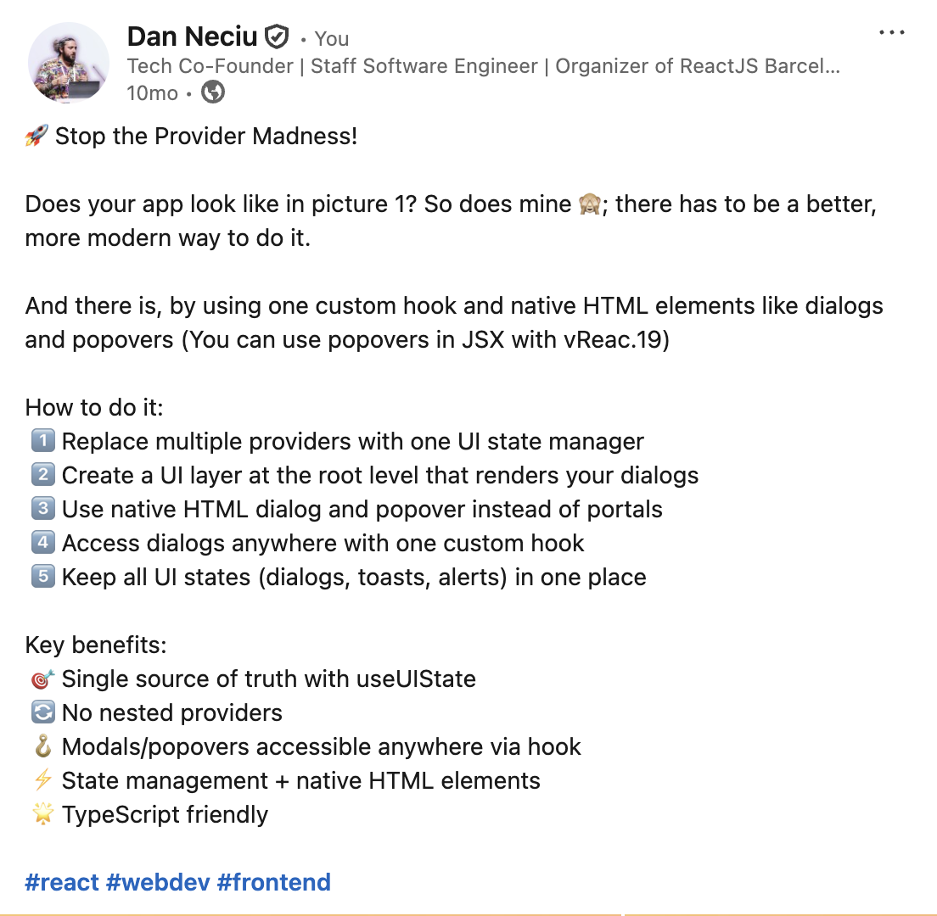Open the three-dot post options menu
This screenshot has height=916, width=937.
coord(892,33)
